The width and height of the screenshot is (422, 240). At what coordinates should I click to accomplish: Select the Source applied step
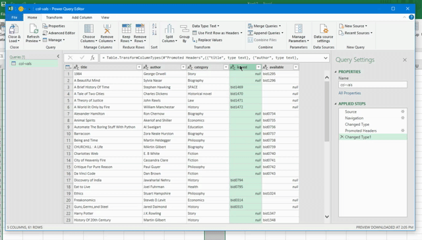373,111
